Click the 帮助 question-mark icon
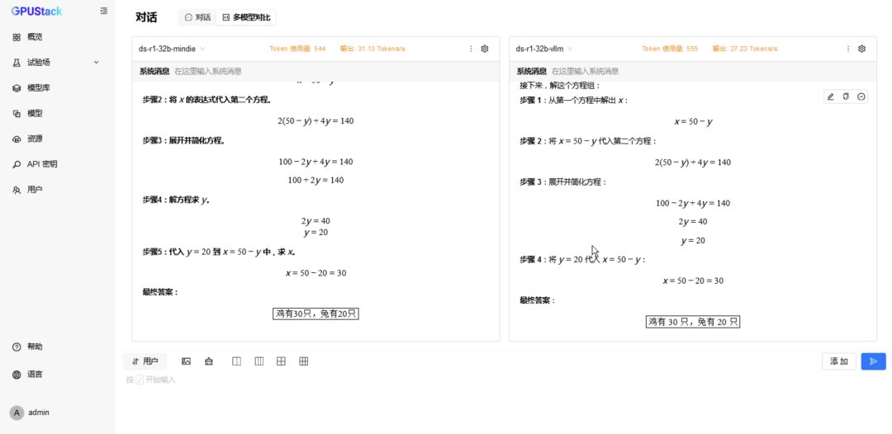This screenshot has width=892, height=434. pos(17,347)
